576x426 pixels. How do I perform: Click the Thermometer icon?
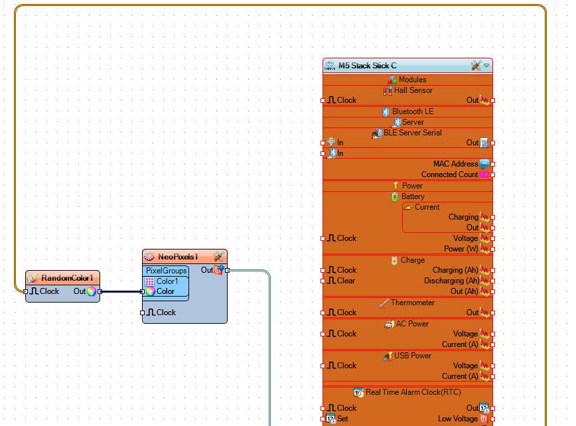(384, 303)
